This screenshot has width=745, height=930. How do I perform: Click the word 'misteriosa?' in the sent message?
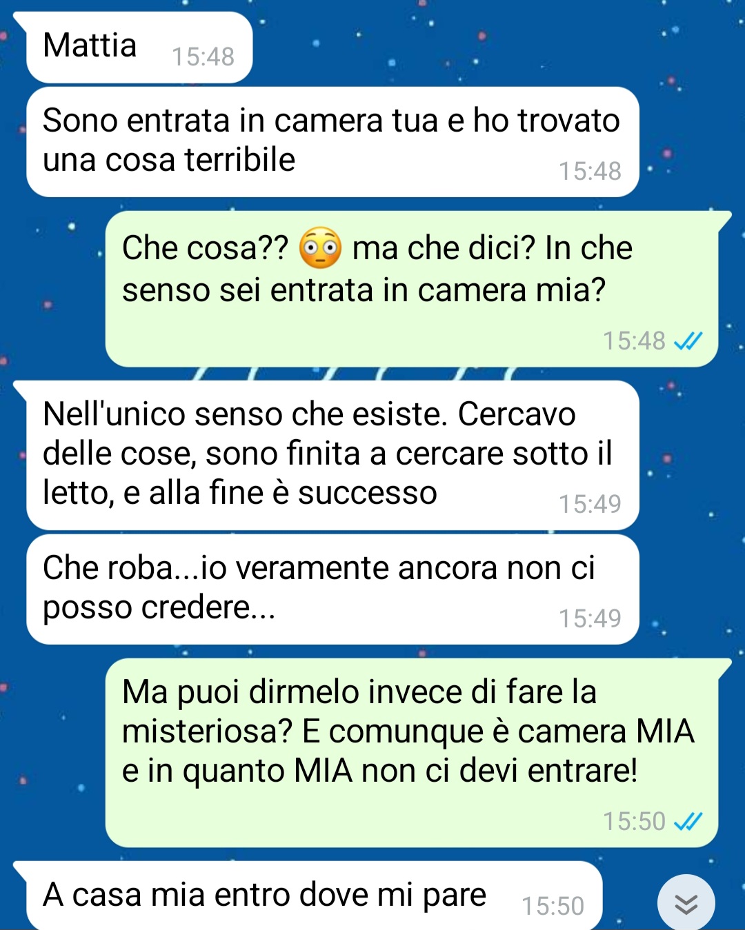tap(208, 731)
